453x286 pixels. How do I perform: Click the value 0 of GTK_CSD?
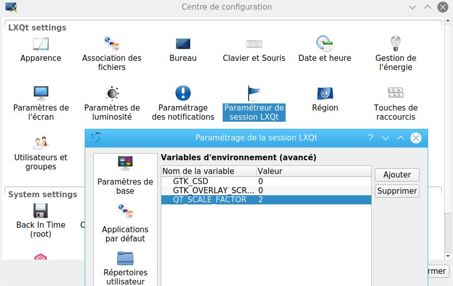261,181
